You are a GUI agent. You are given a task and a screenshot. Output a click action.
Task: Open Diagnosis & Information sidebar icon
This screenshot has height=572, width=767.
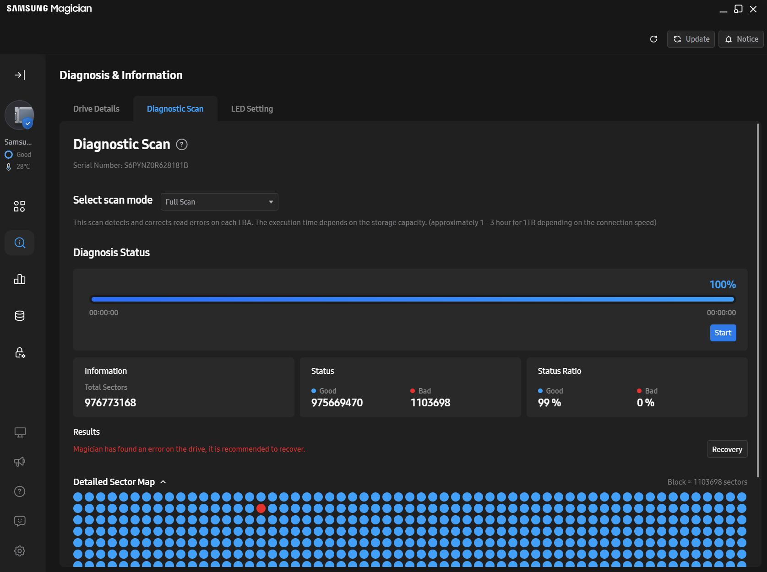[19, 243]
